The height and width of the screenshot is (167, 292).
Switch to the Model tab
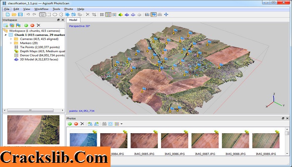pos(73,20)
